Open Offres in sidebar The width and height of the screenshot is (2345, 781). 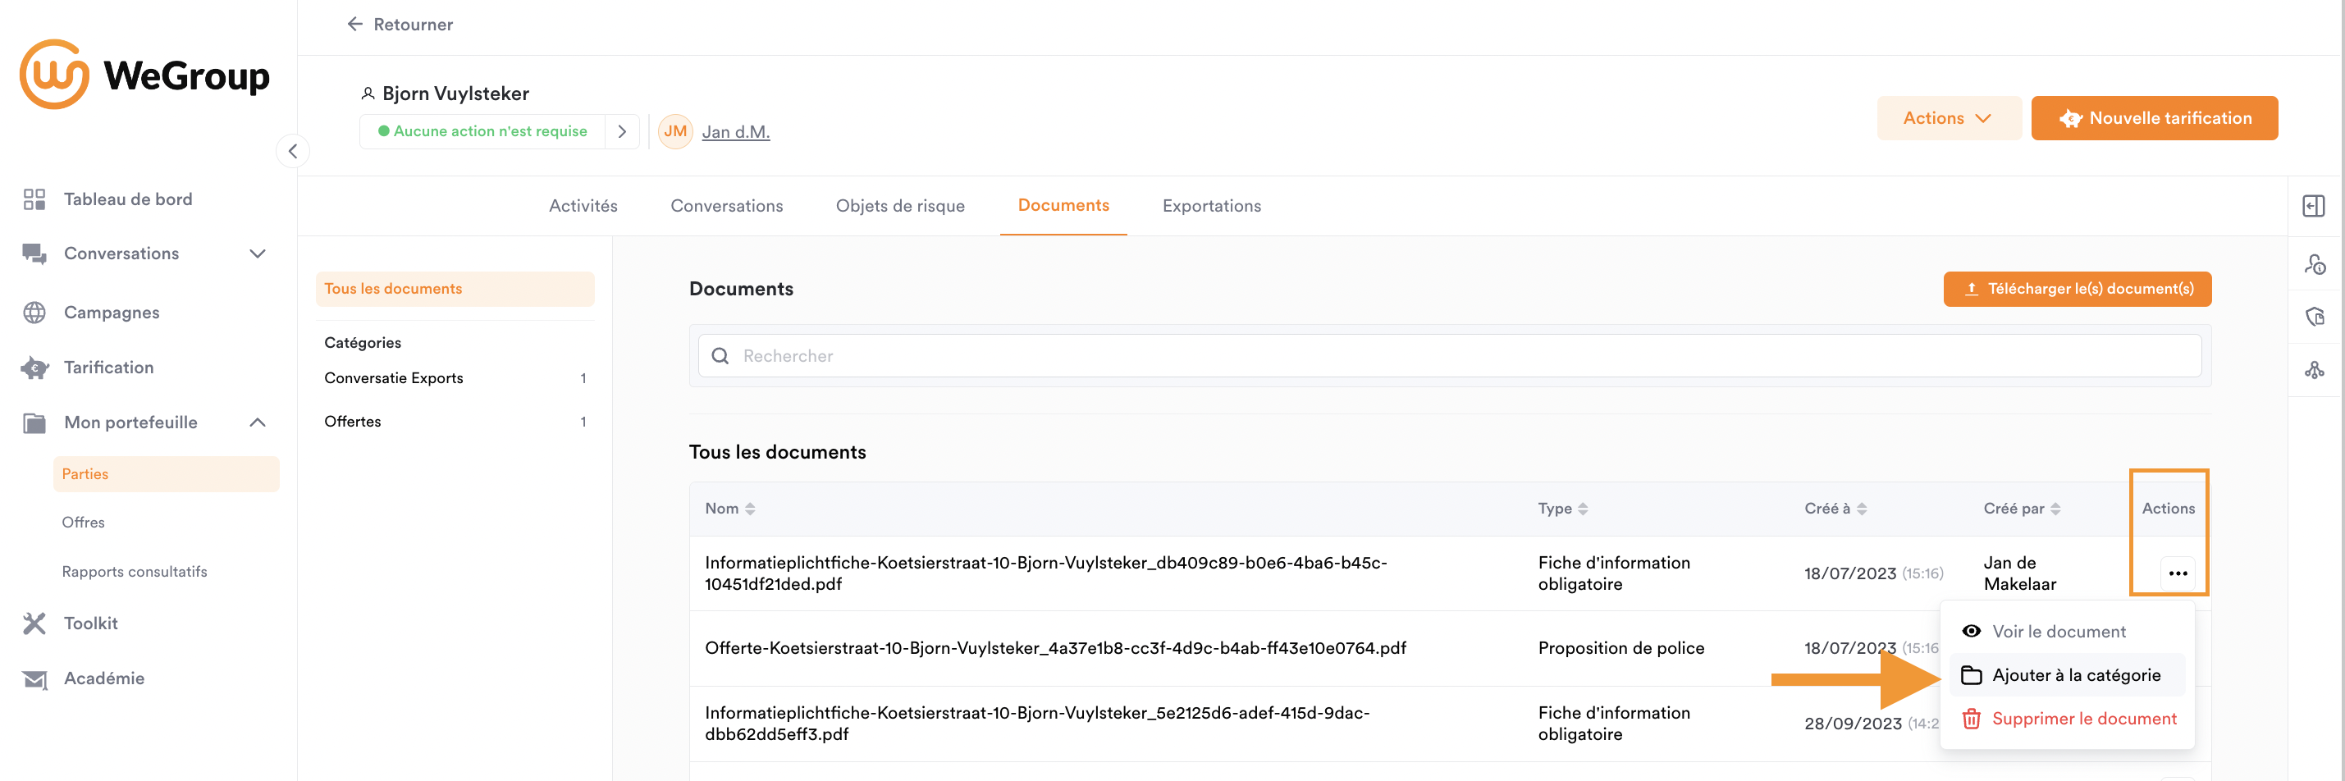pos(83,523)
